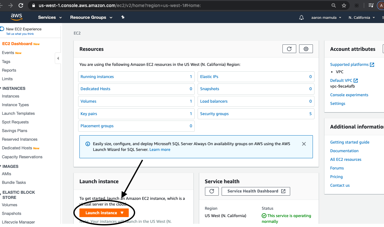Open Resources panel settings gear
The image size is (384, 227).
[x=306, y=49]
